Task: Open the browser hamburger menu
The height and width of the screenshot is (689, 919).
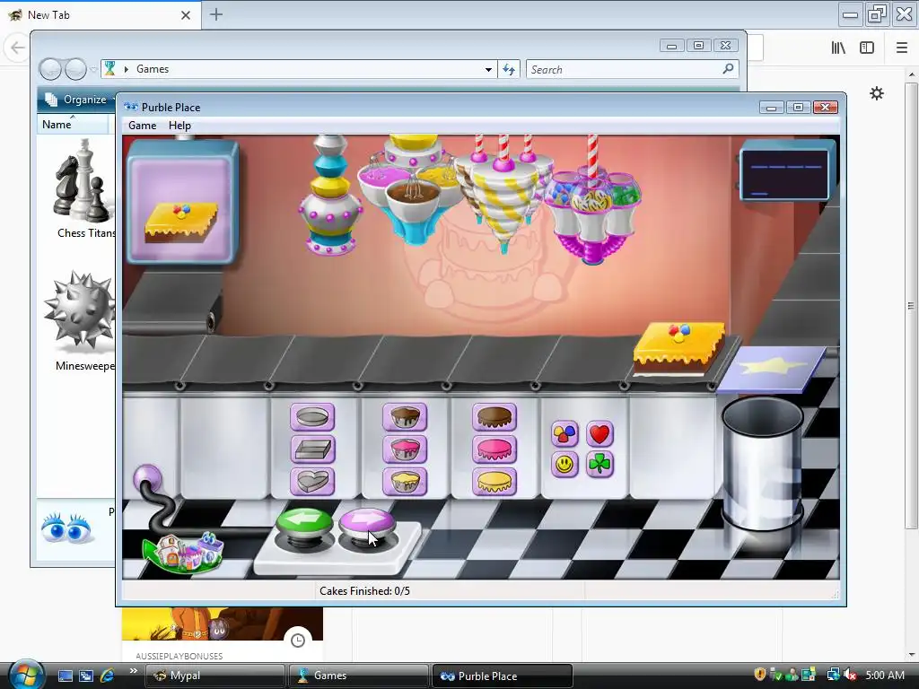Action: [x=902, y=48]
